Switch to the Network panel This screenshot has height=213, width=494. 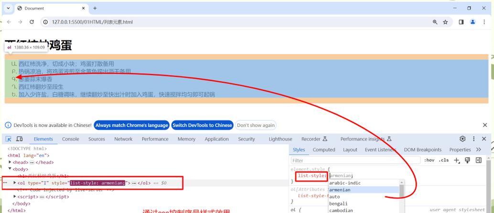tap(123, 139)
